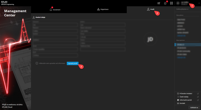Viewport: 201px width, 110px height.
Task: Open the apps grid launcher
Action: pos(172,3)
